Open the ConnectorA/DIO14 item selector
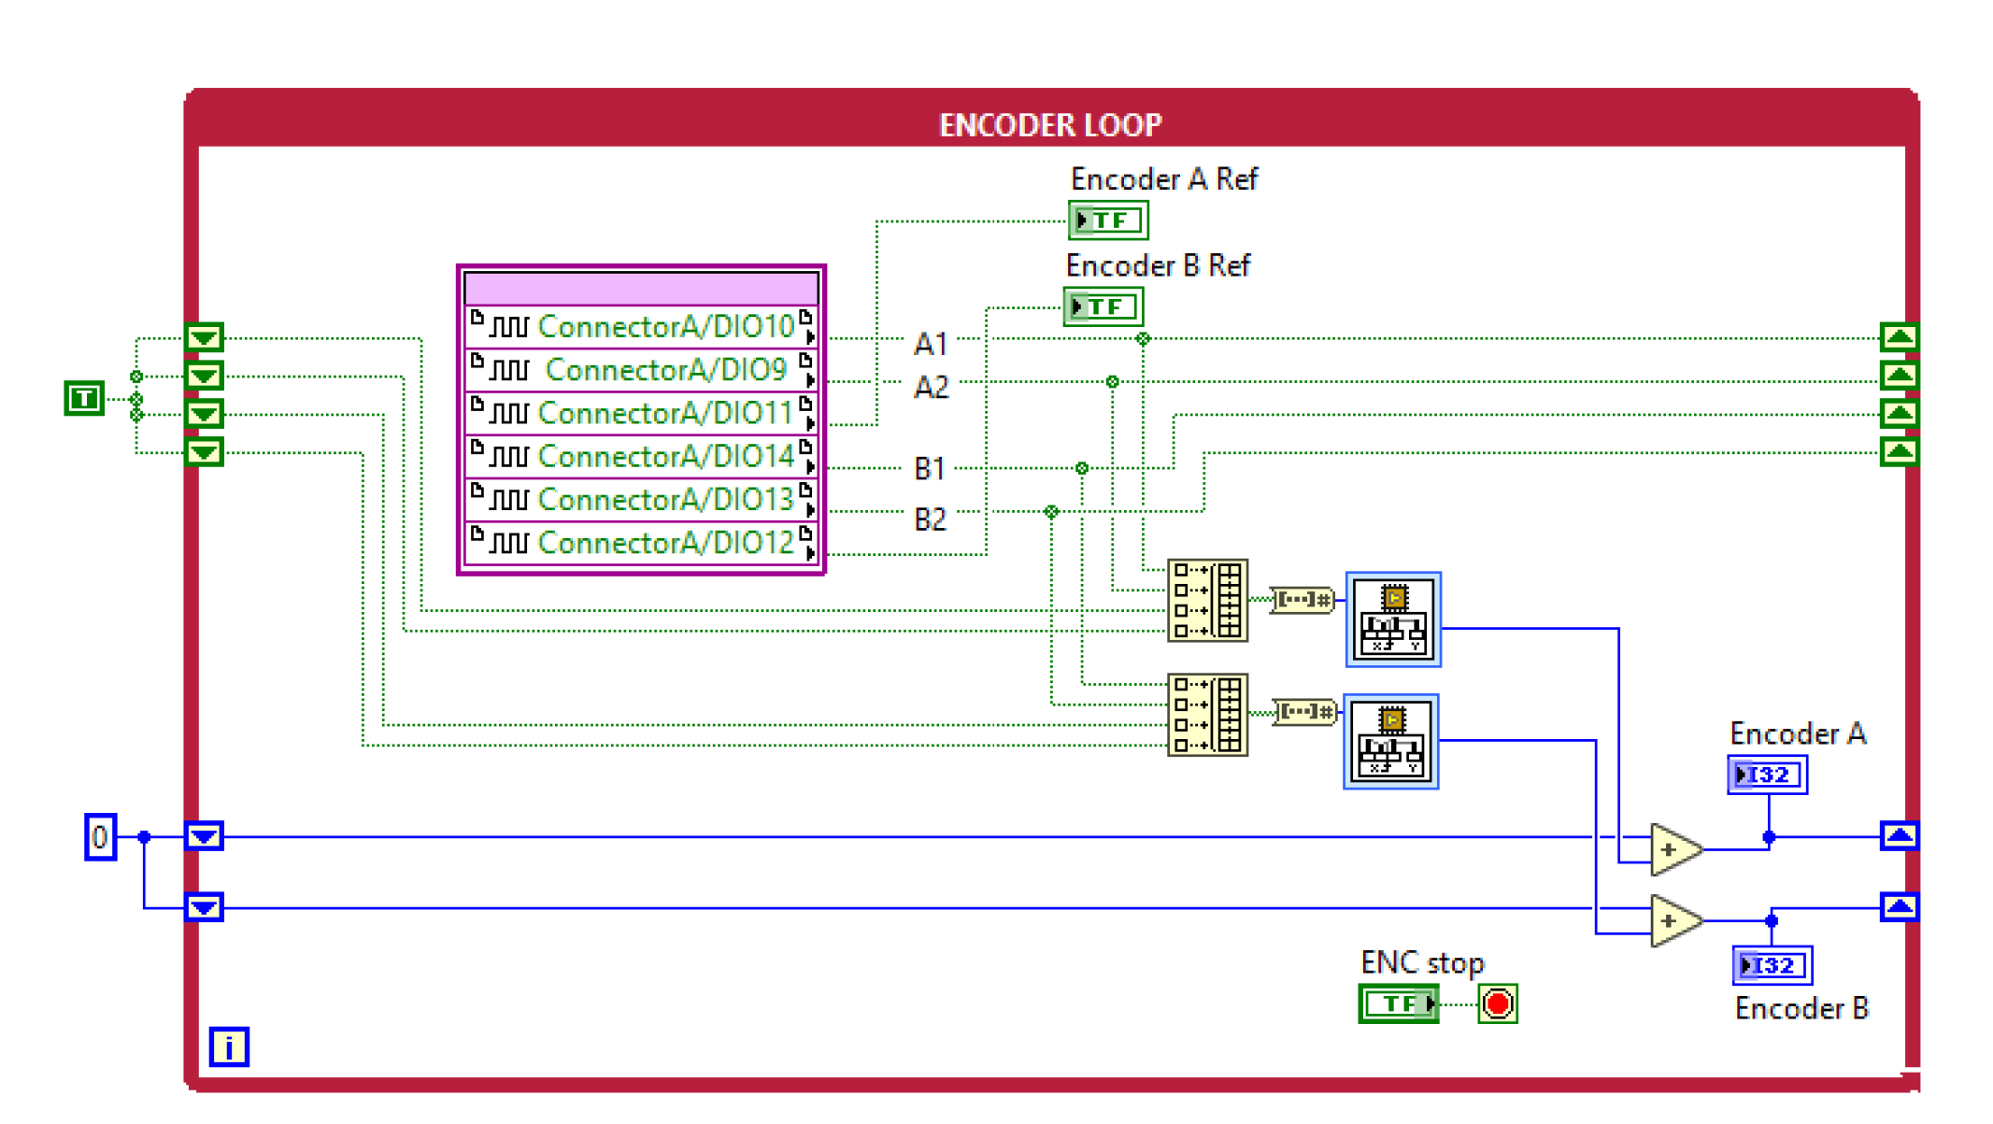This screenshot has width=1993, height=1124. coord(665,456)
